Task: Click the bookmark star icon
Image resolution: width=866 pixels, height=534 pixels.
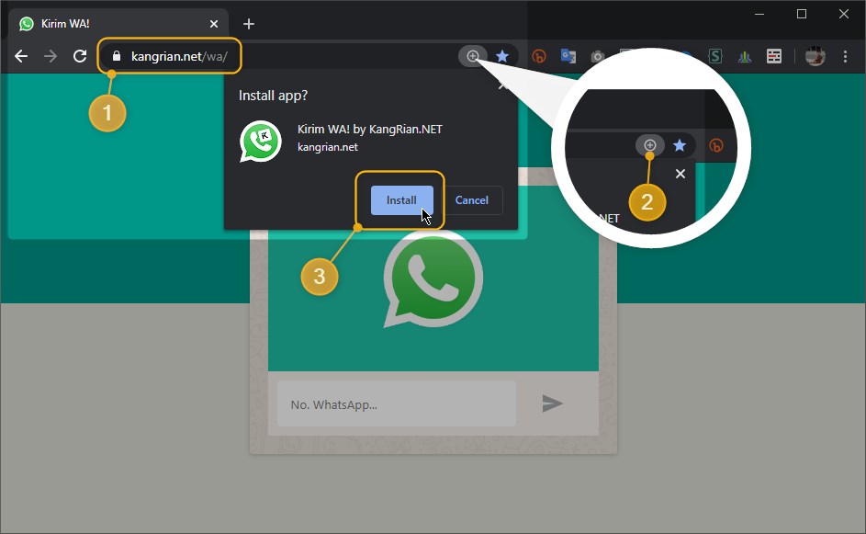Action: tap(502, 56)
